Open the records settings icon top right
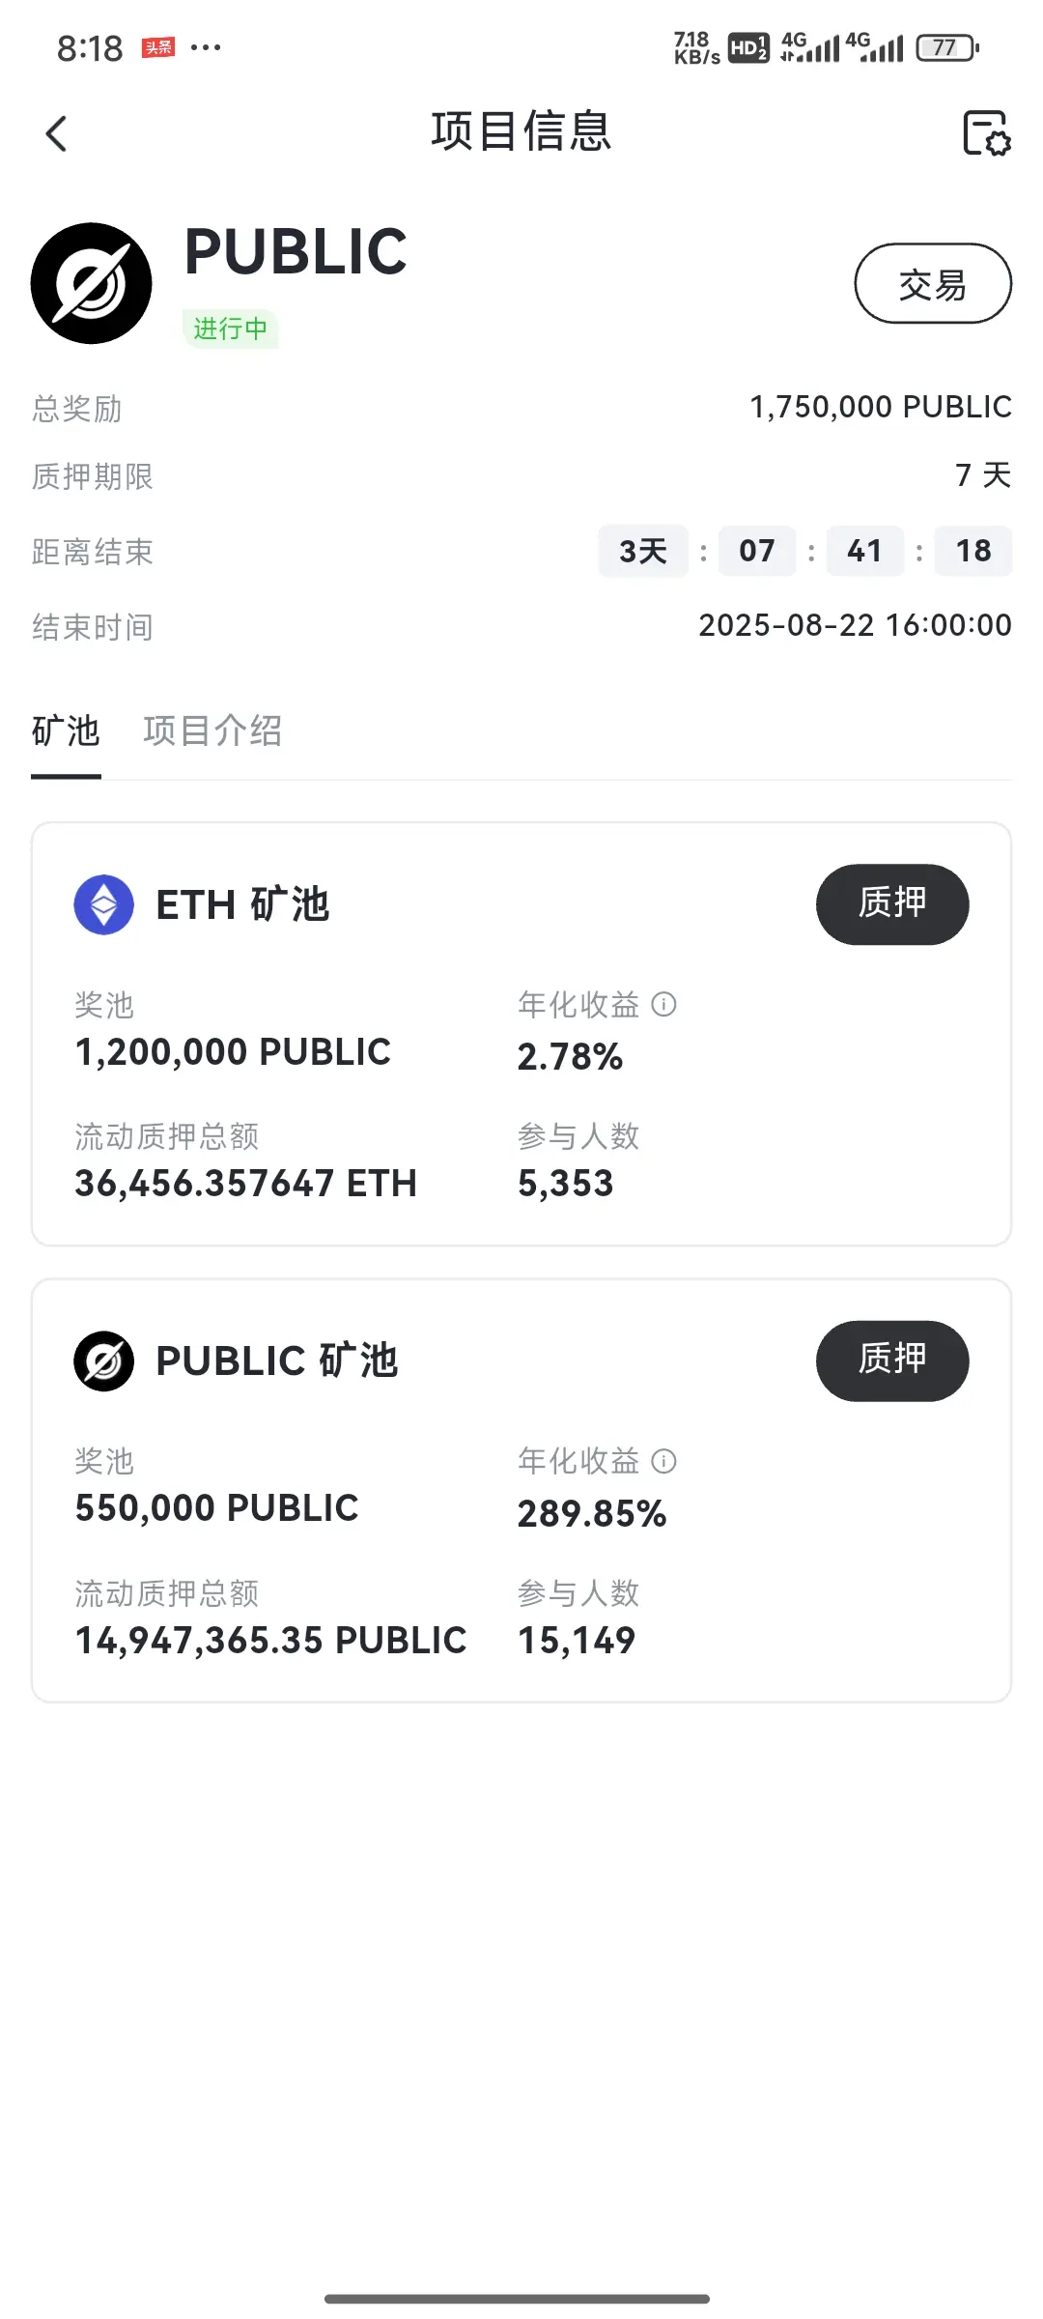The height and width of the screenshot is (2319, 1043). pos(986,133)
